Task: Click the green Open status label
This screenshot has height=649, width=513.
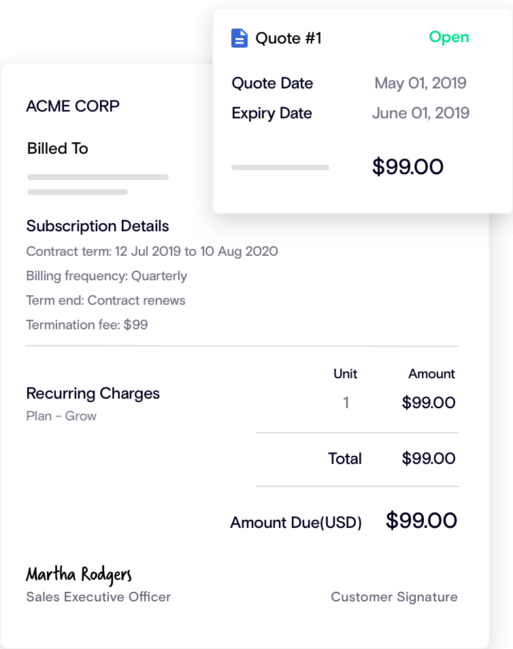Action: pos(448,37)
